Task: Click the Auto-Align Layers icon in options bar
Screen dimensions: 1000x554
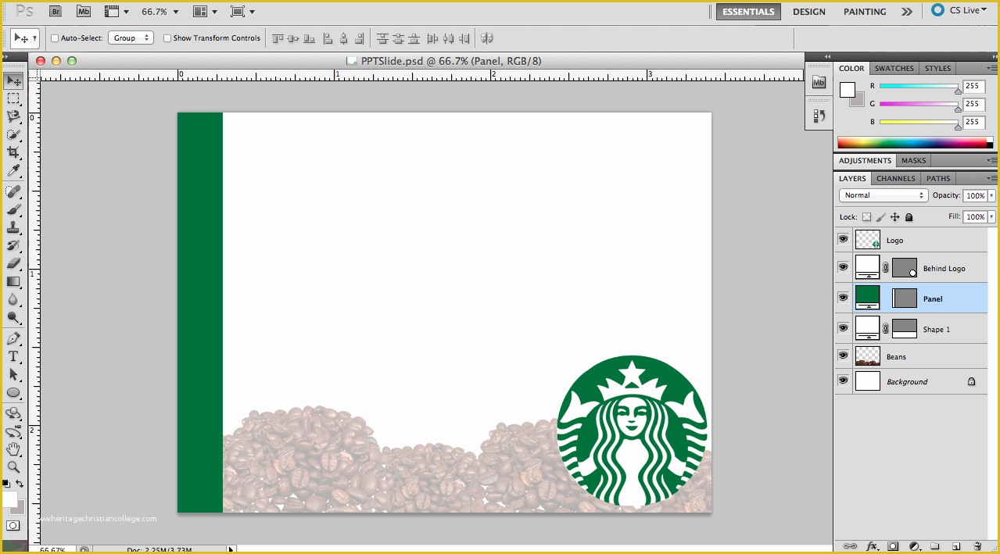Action: [x=487, y=38]
